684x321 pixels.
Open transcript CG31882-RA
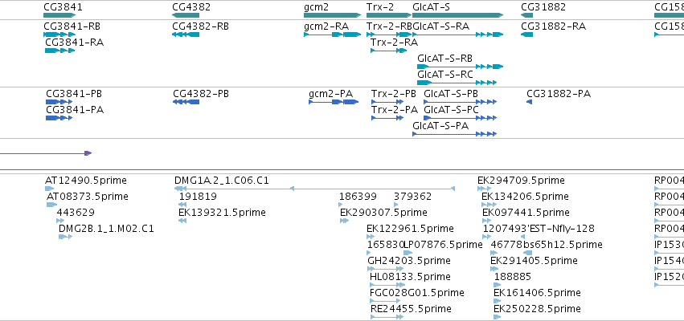coord(554,26)
